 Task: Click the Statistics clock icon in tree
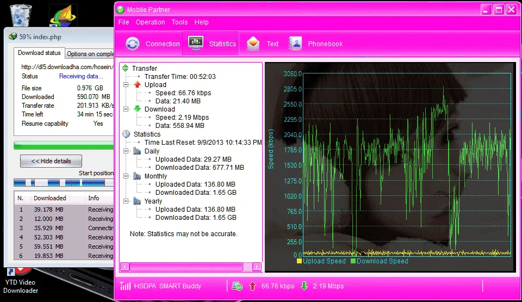[x=126, y=134]
